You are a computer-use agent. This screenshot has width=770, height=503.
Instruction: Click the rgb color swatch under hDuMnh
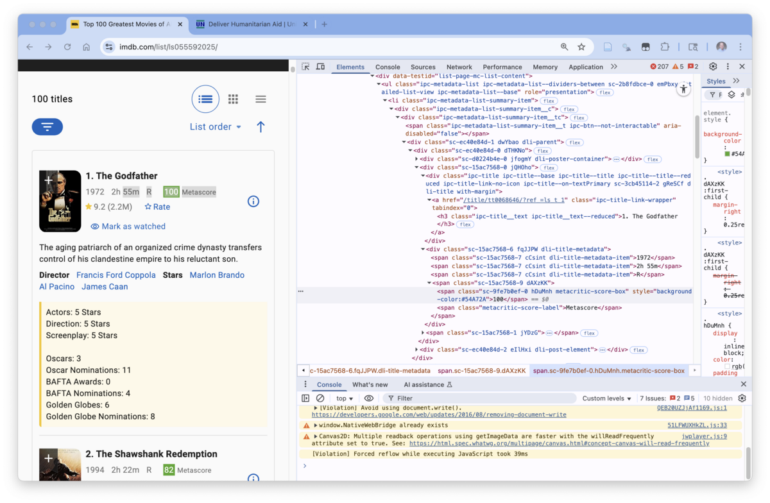point(728,366)
